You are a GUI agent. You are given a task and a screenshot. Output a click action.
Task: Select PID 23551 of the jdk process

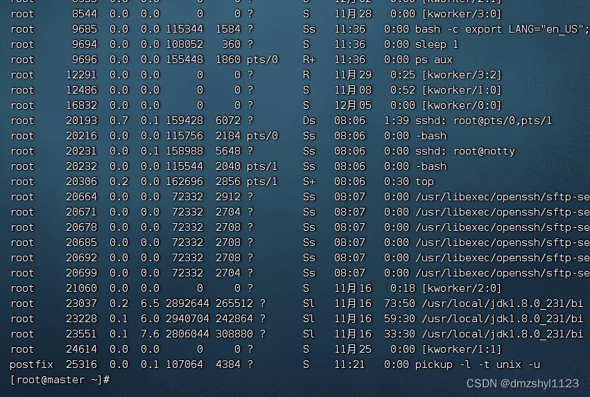[x=81, y=334]
